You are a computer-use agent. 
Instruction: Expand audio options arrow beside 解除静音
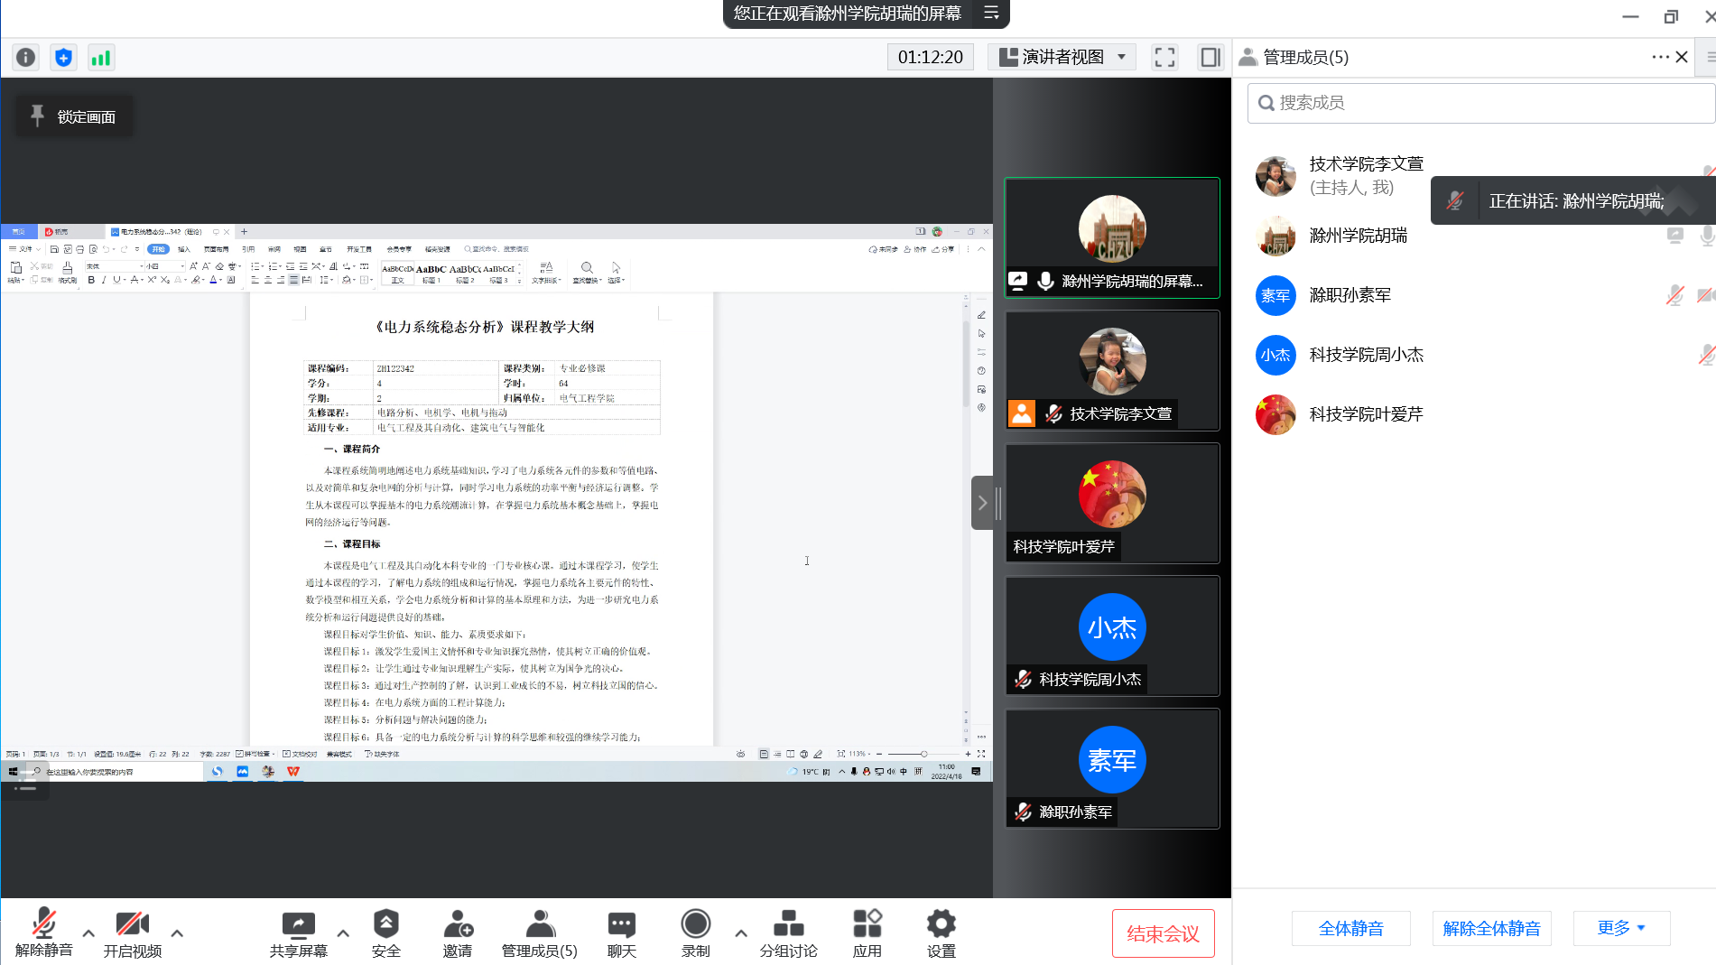88,933
